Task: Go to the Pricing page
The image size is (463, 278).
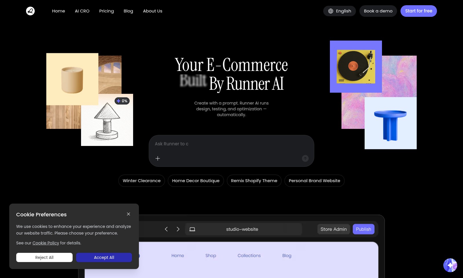Action: click(x=106, y=11)
